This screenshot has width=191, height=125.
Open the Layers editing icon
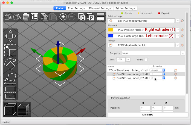(100, 17)
